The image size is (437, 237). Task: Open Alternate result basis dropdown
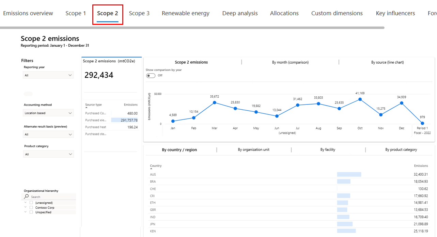[48, 135]
